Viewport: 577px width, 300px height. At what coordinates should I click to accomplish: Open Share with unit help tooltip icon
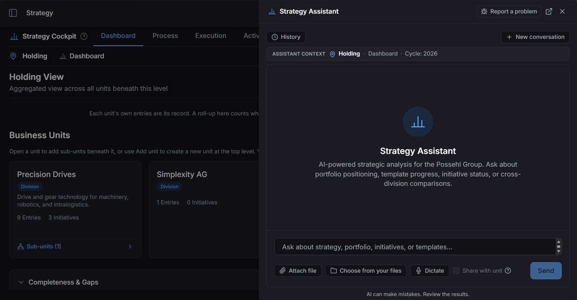tap(508, 270)
